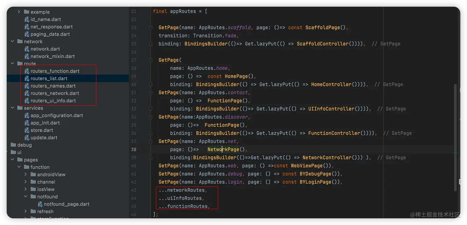Click the route folder icon
The width and height of the screenshot is (467, 225).
tap(20, 64)
